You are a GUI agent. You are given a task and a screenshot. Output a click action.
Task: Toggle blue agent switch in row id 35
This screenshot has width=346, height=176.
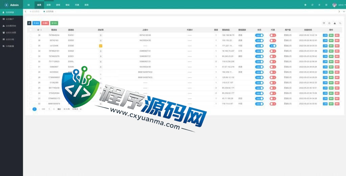[x=273, y=46]
